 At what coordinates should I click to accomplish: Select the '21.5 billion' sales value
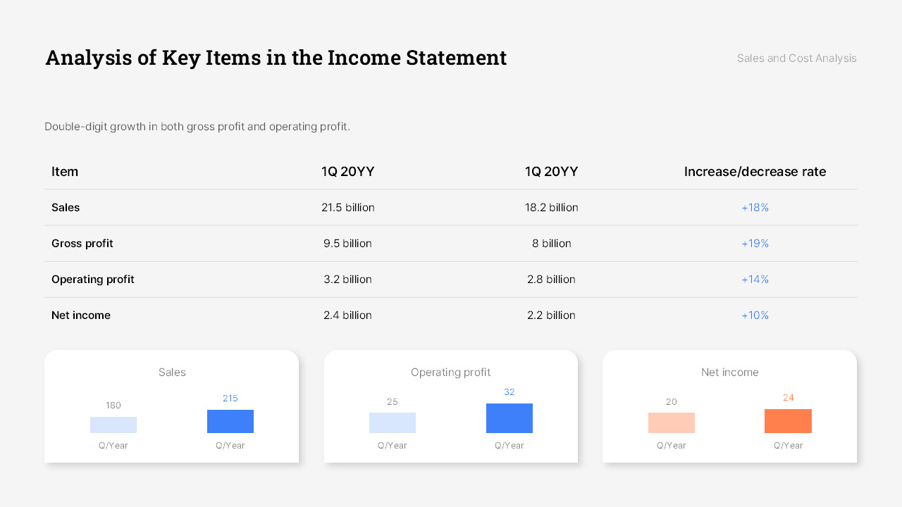click(348, 207)
